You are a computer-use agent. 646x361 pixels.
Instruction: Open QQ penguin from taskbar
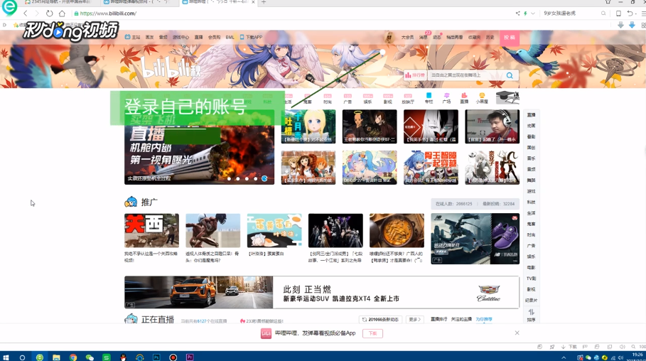[x=123, y=357]
